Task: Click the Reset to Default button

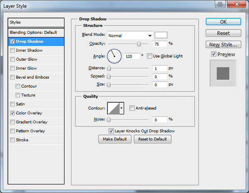Action: coord(152,139)
